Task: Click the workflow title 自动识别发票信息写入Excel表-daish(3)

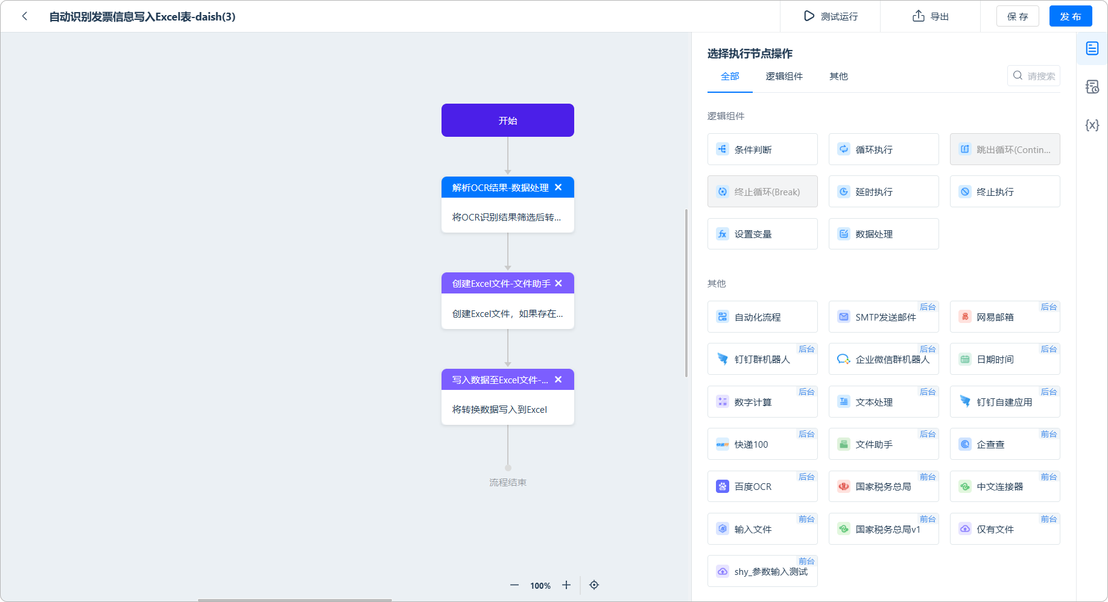Action: point(142,17)
